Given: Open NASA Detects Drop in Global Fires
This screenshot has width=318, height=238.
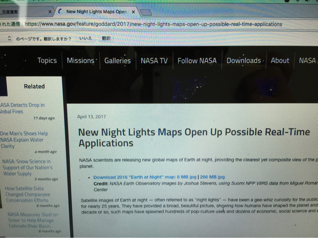Looking at the screenshot, I should pos(22,108).
